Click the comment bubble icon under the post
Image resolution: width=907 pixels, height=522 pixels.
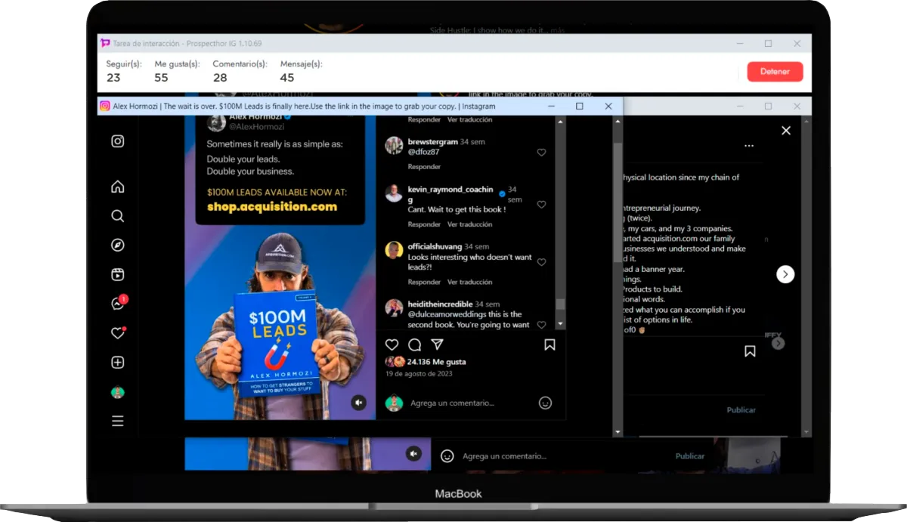click(x=414, y=344)
